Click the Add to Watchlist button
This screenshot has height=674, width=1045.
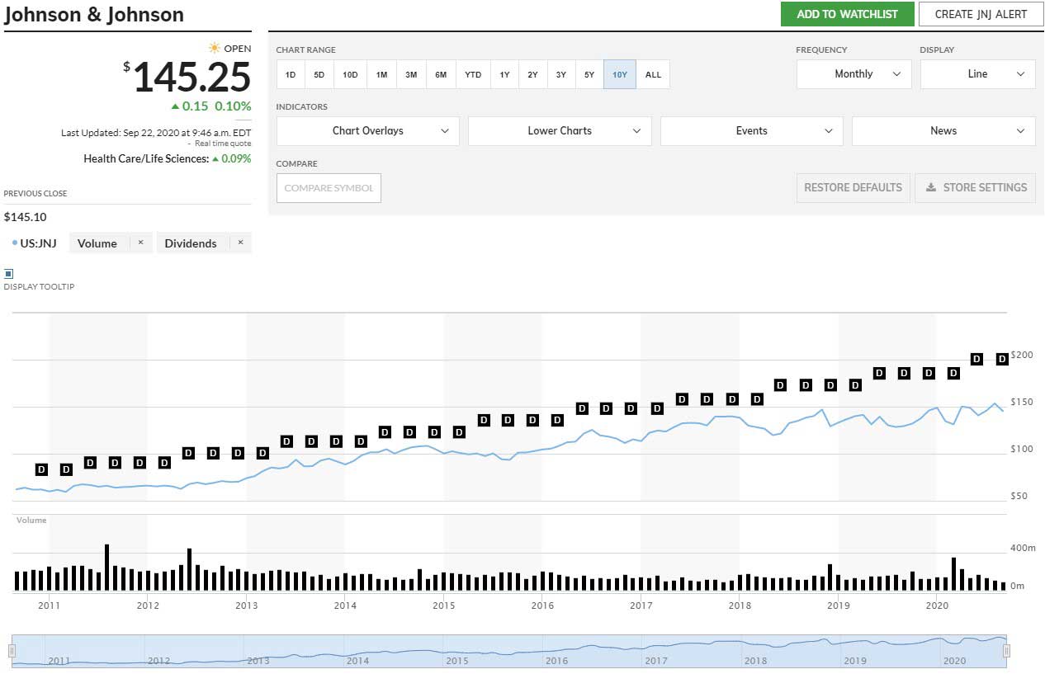coord(847,14)
